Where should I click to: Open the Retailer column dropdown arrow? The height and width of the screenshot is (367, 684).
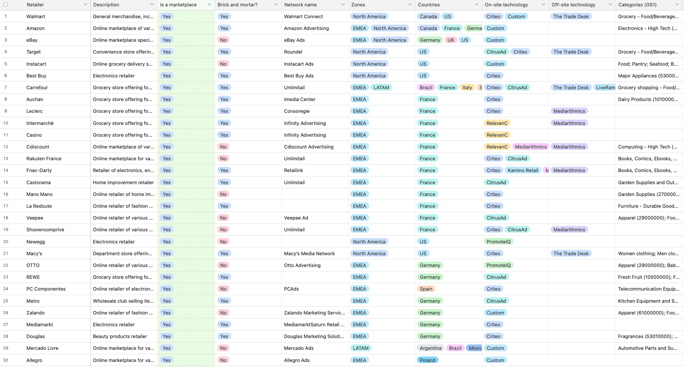[85, 4]
